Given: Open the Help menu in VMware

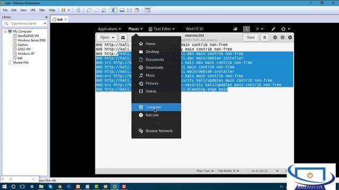Looking at the screenshot, I should point(52,10).
